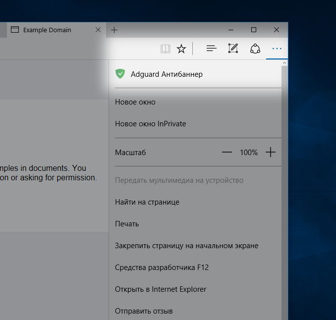Close the Example Domain tab
The height and width of the screenshot is (320, 336).
(98, 30)
